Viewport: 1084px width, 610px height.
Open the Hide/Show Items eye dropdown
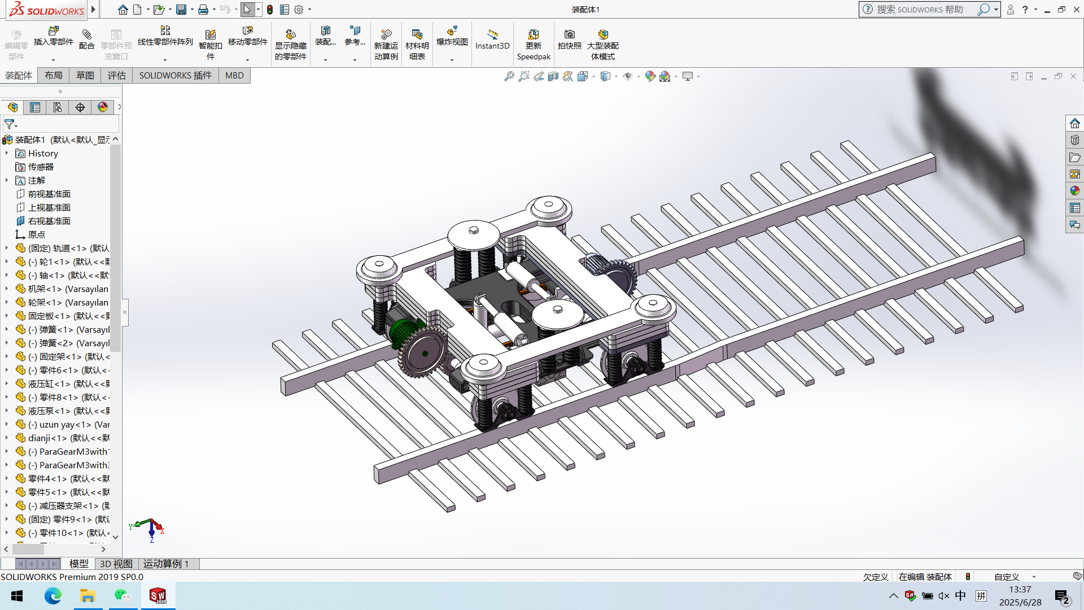[x=639, y=76]
